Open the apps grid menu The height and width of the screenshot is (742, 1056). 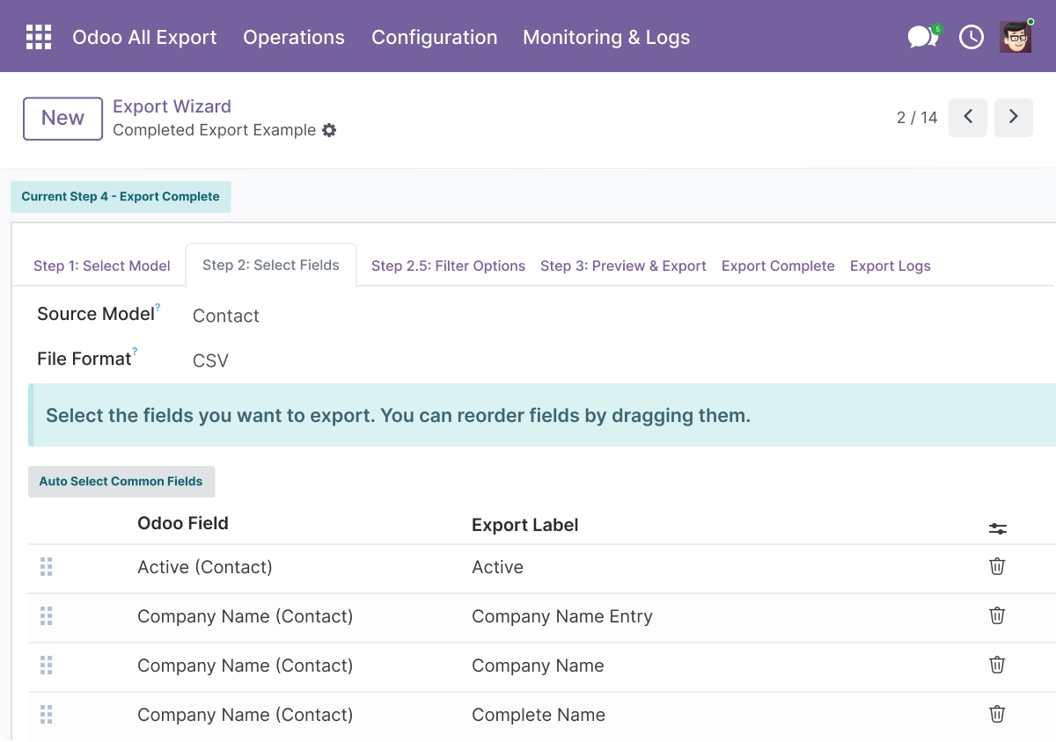click(39, 37)
